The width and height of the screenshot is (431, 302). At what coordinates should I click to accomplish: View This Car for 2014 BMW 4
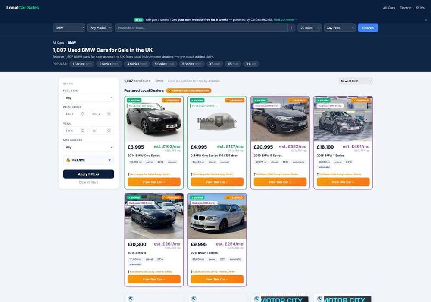[x=154, y=279]
